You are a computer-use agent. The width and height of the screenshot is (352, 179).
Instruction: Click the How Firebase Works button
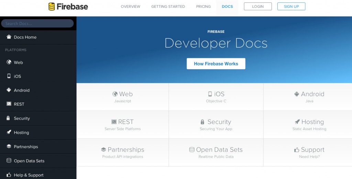216,64
